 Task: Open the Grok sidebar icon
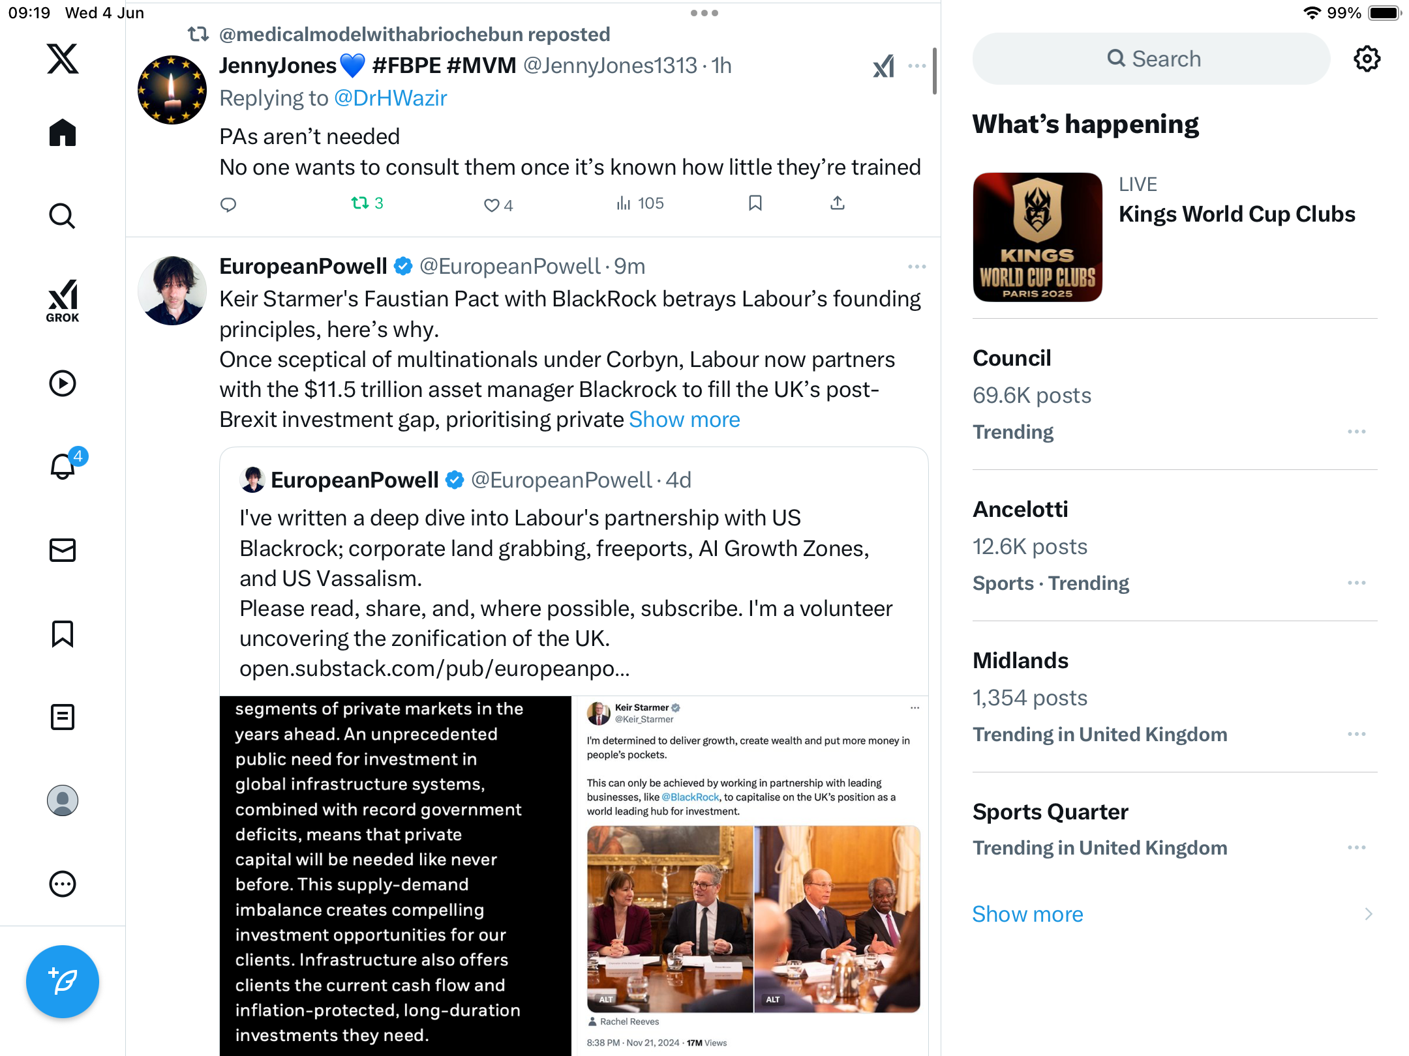click(x=63, y=301)
